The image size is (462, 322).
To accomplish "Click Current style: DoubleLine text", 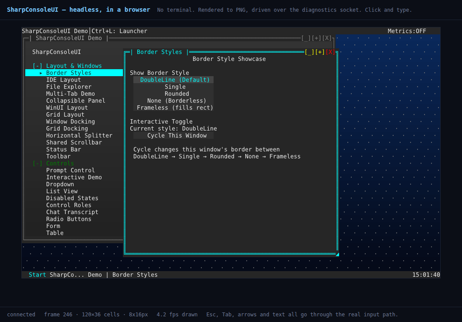I will (173, 128).
